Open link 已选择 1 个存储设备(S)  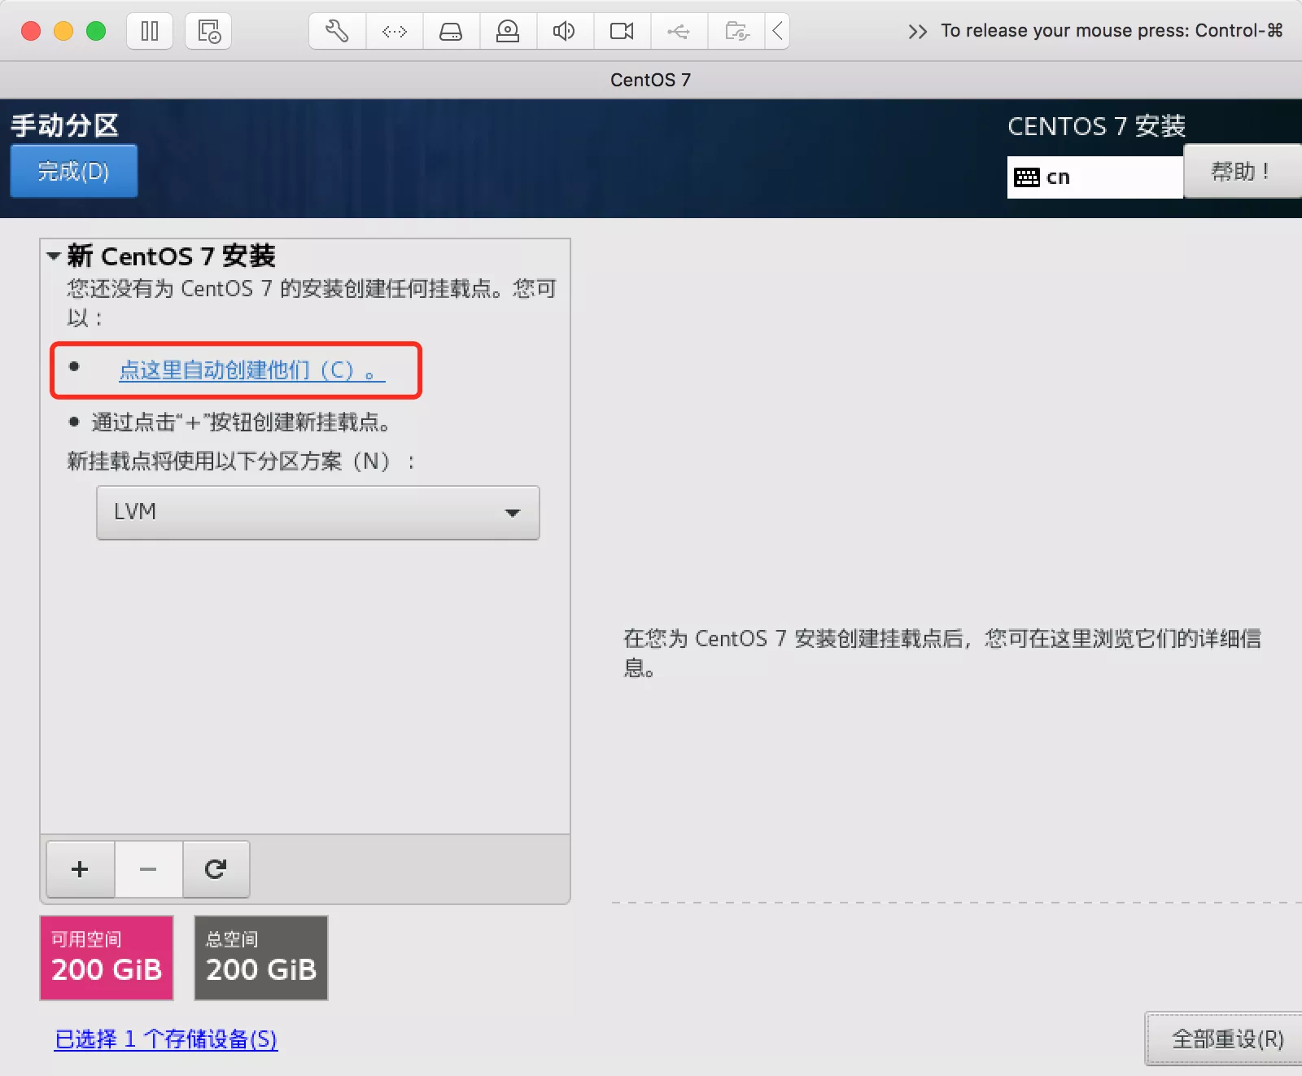[x=166, y=1039]
